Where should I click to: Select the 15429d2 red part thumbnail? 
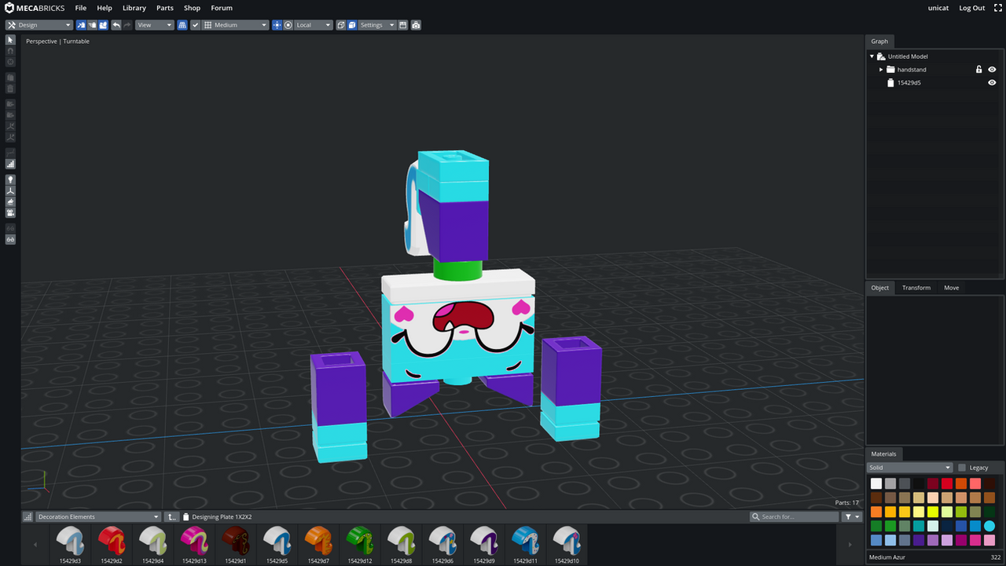click(112, 545)
